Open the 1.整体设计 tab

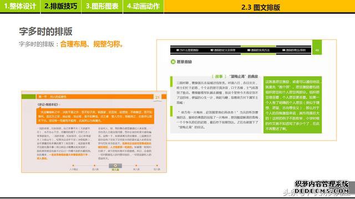tap(20, 6)
